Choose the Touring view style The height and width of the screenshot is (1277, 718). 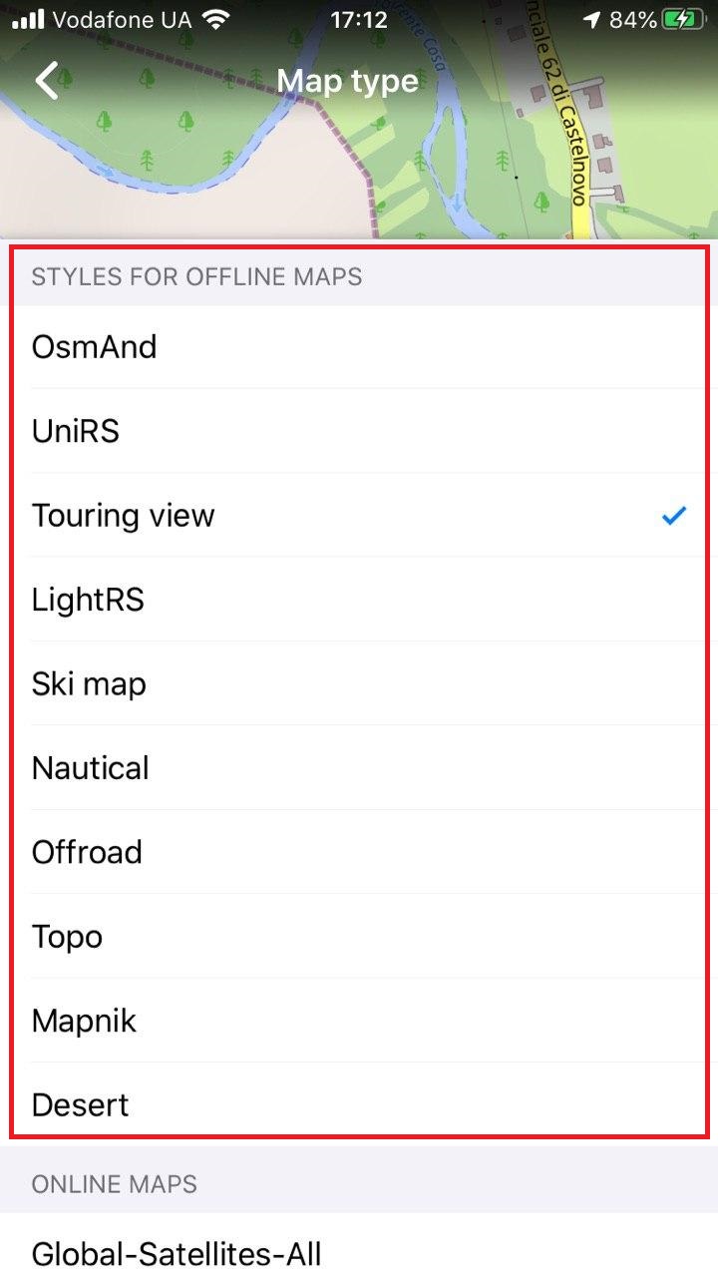pyautogui.click(x=359, y=516)
